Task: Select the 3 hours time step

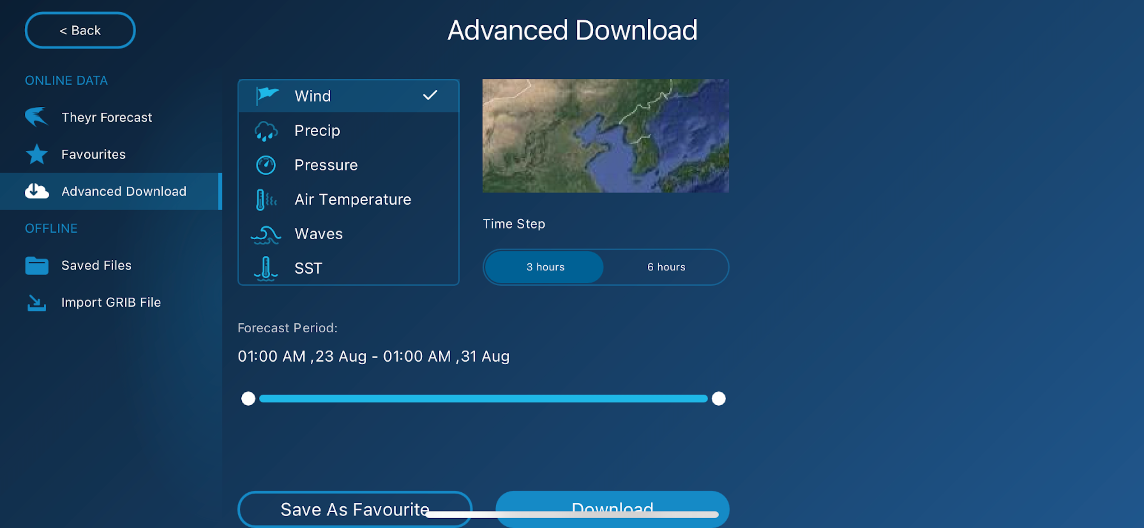Action: 545,267
